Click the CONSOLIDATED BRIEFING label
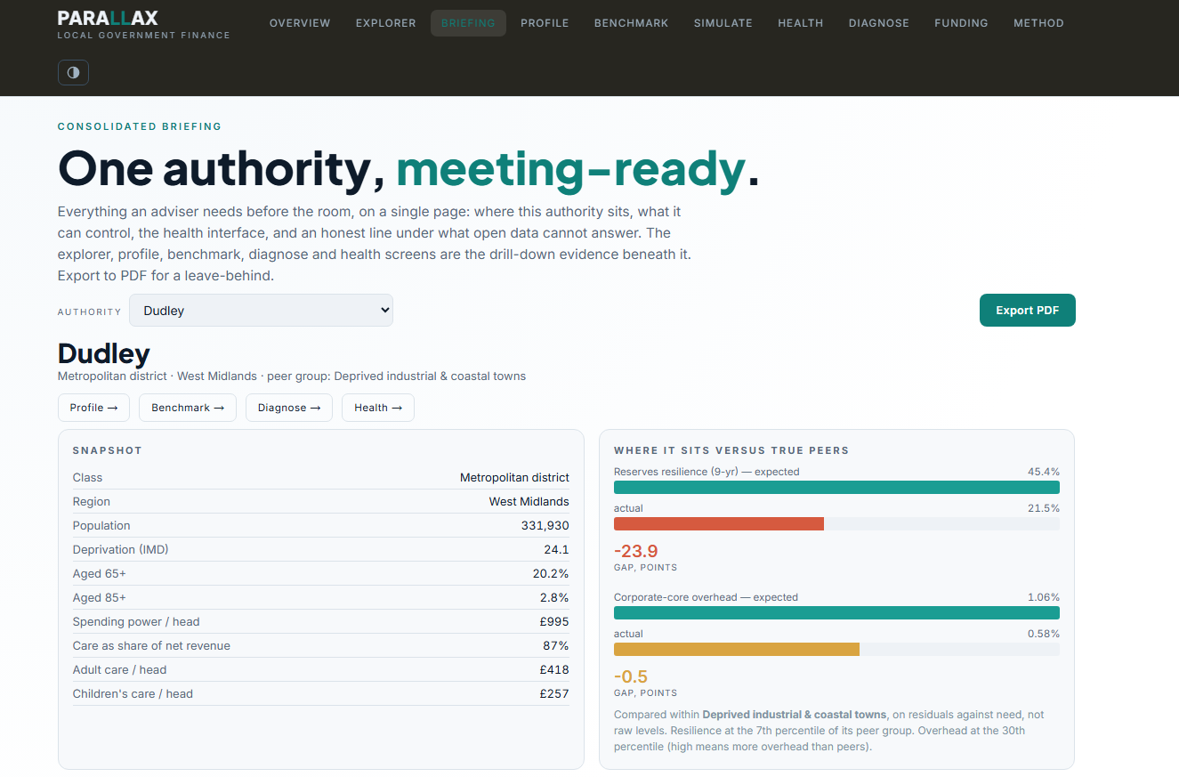 click(x=140, y=126)
